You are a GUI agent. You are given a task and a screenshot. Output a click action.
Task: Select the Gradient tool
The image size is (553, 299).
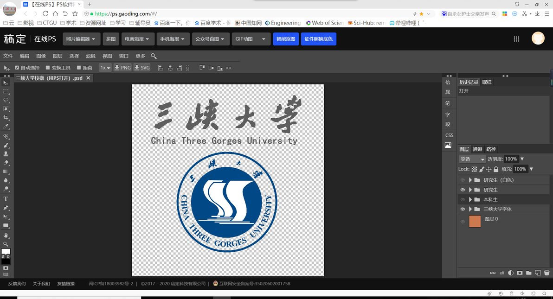(6, 172)
